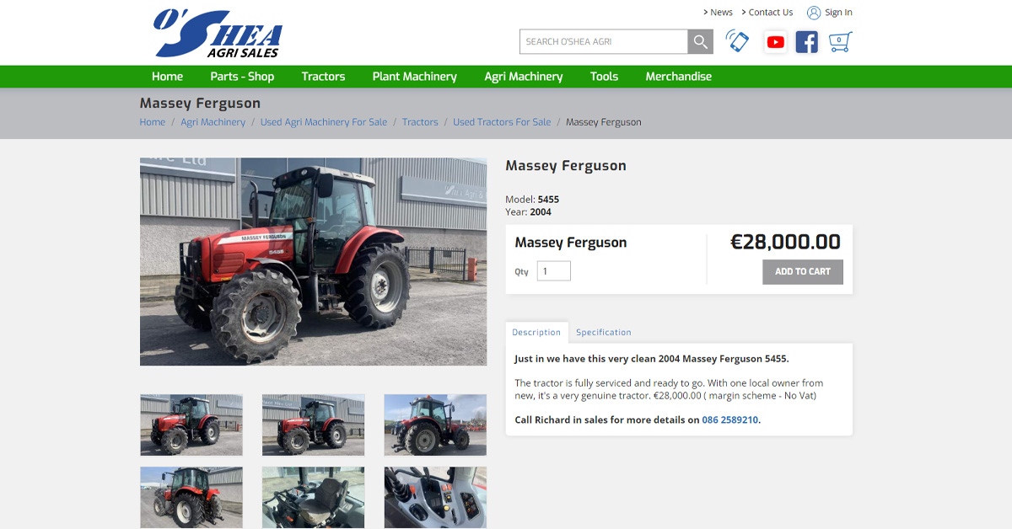Open the YouTube channel icon
Viewport: 1012px width, 529px height.
click(x=776, y=42)
